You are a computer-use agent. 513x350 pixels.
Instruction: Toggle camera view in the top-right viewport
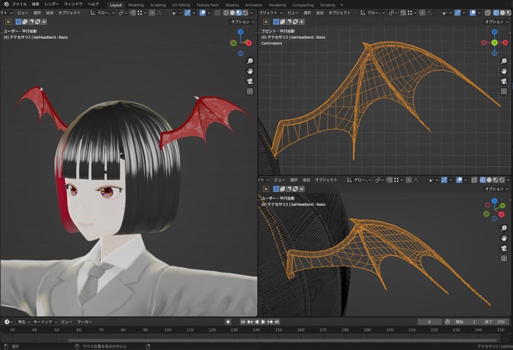[504, 81]
